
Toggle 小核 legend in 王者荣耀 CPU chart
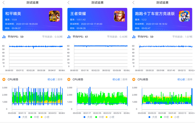click(x=110, y=117)
